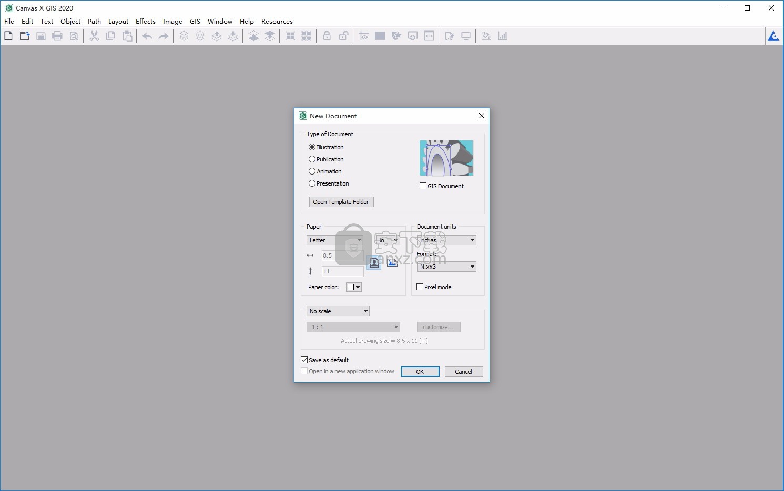Click the Copy toolbar icon
Image resolution: width=784 pixels, height=491 pixels.
point(110,36)
